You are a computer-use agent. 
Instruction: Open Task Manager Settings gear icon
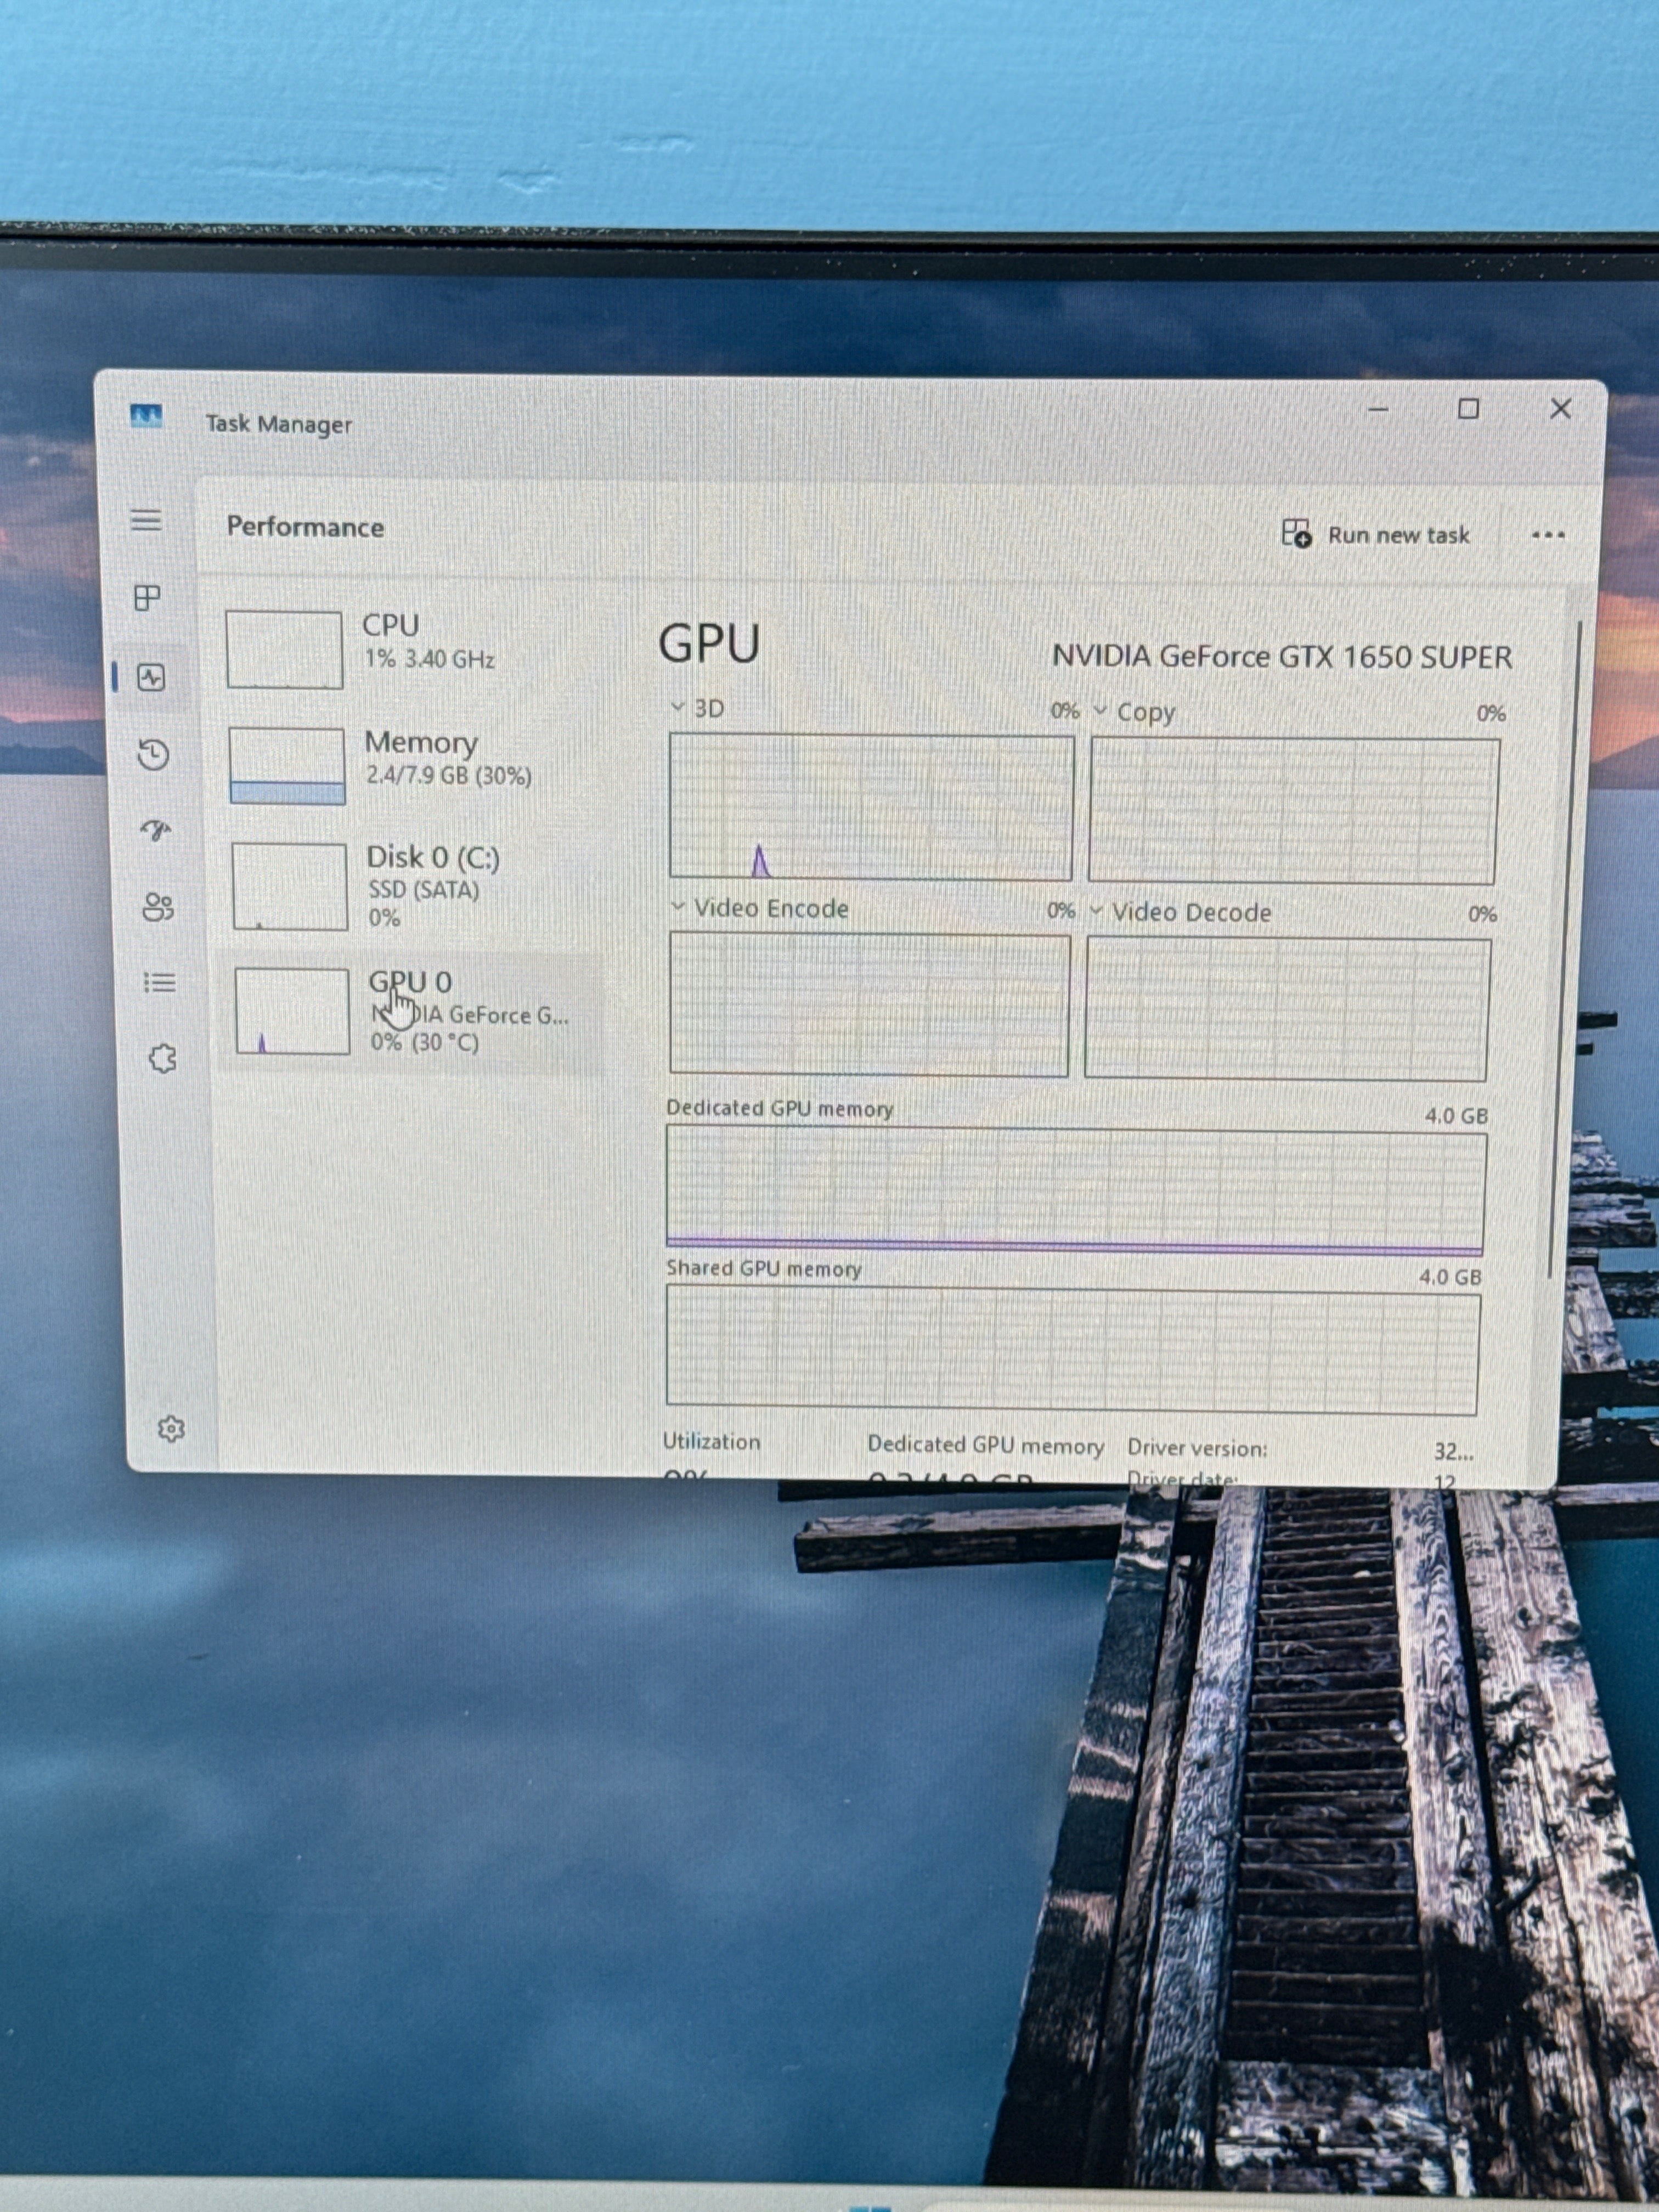click(x=171, y=1429)
